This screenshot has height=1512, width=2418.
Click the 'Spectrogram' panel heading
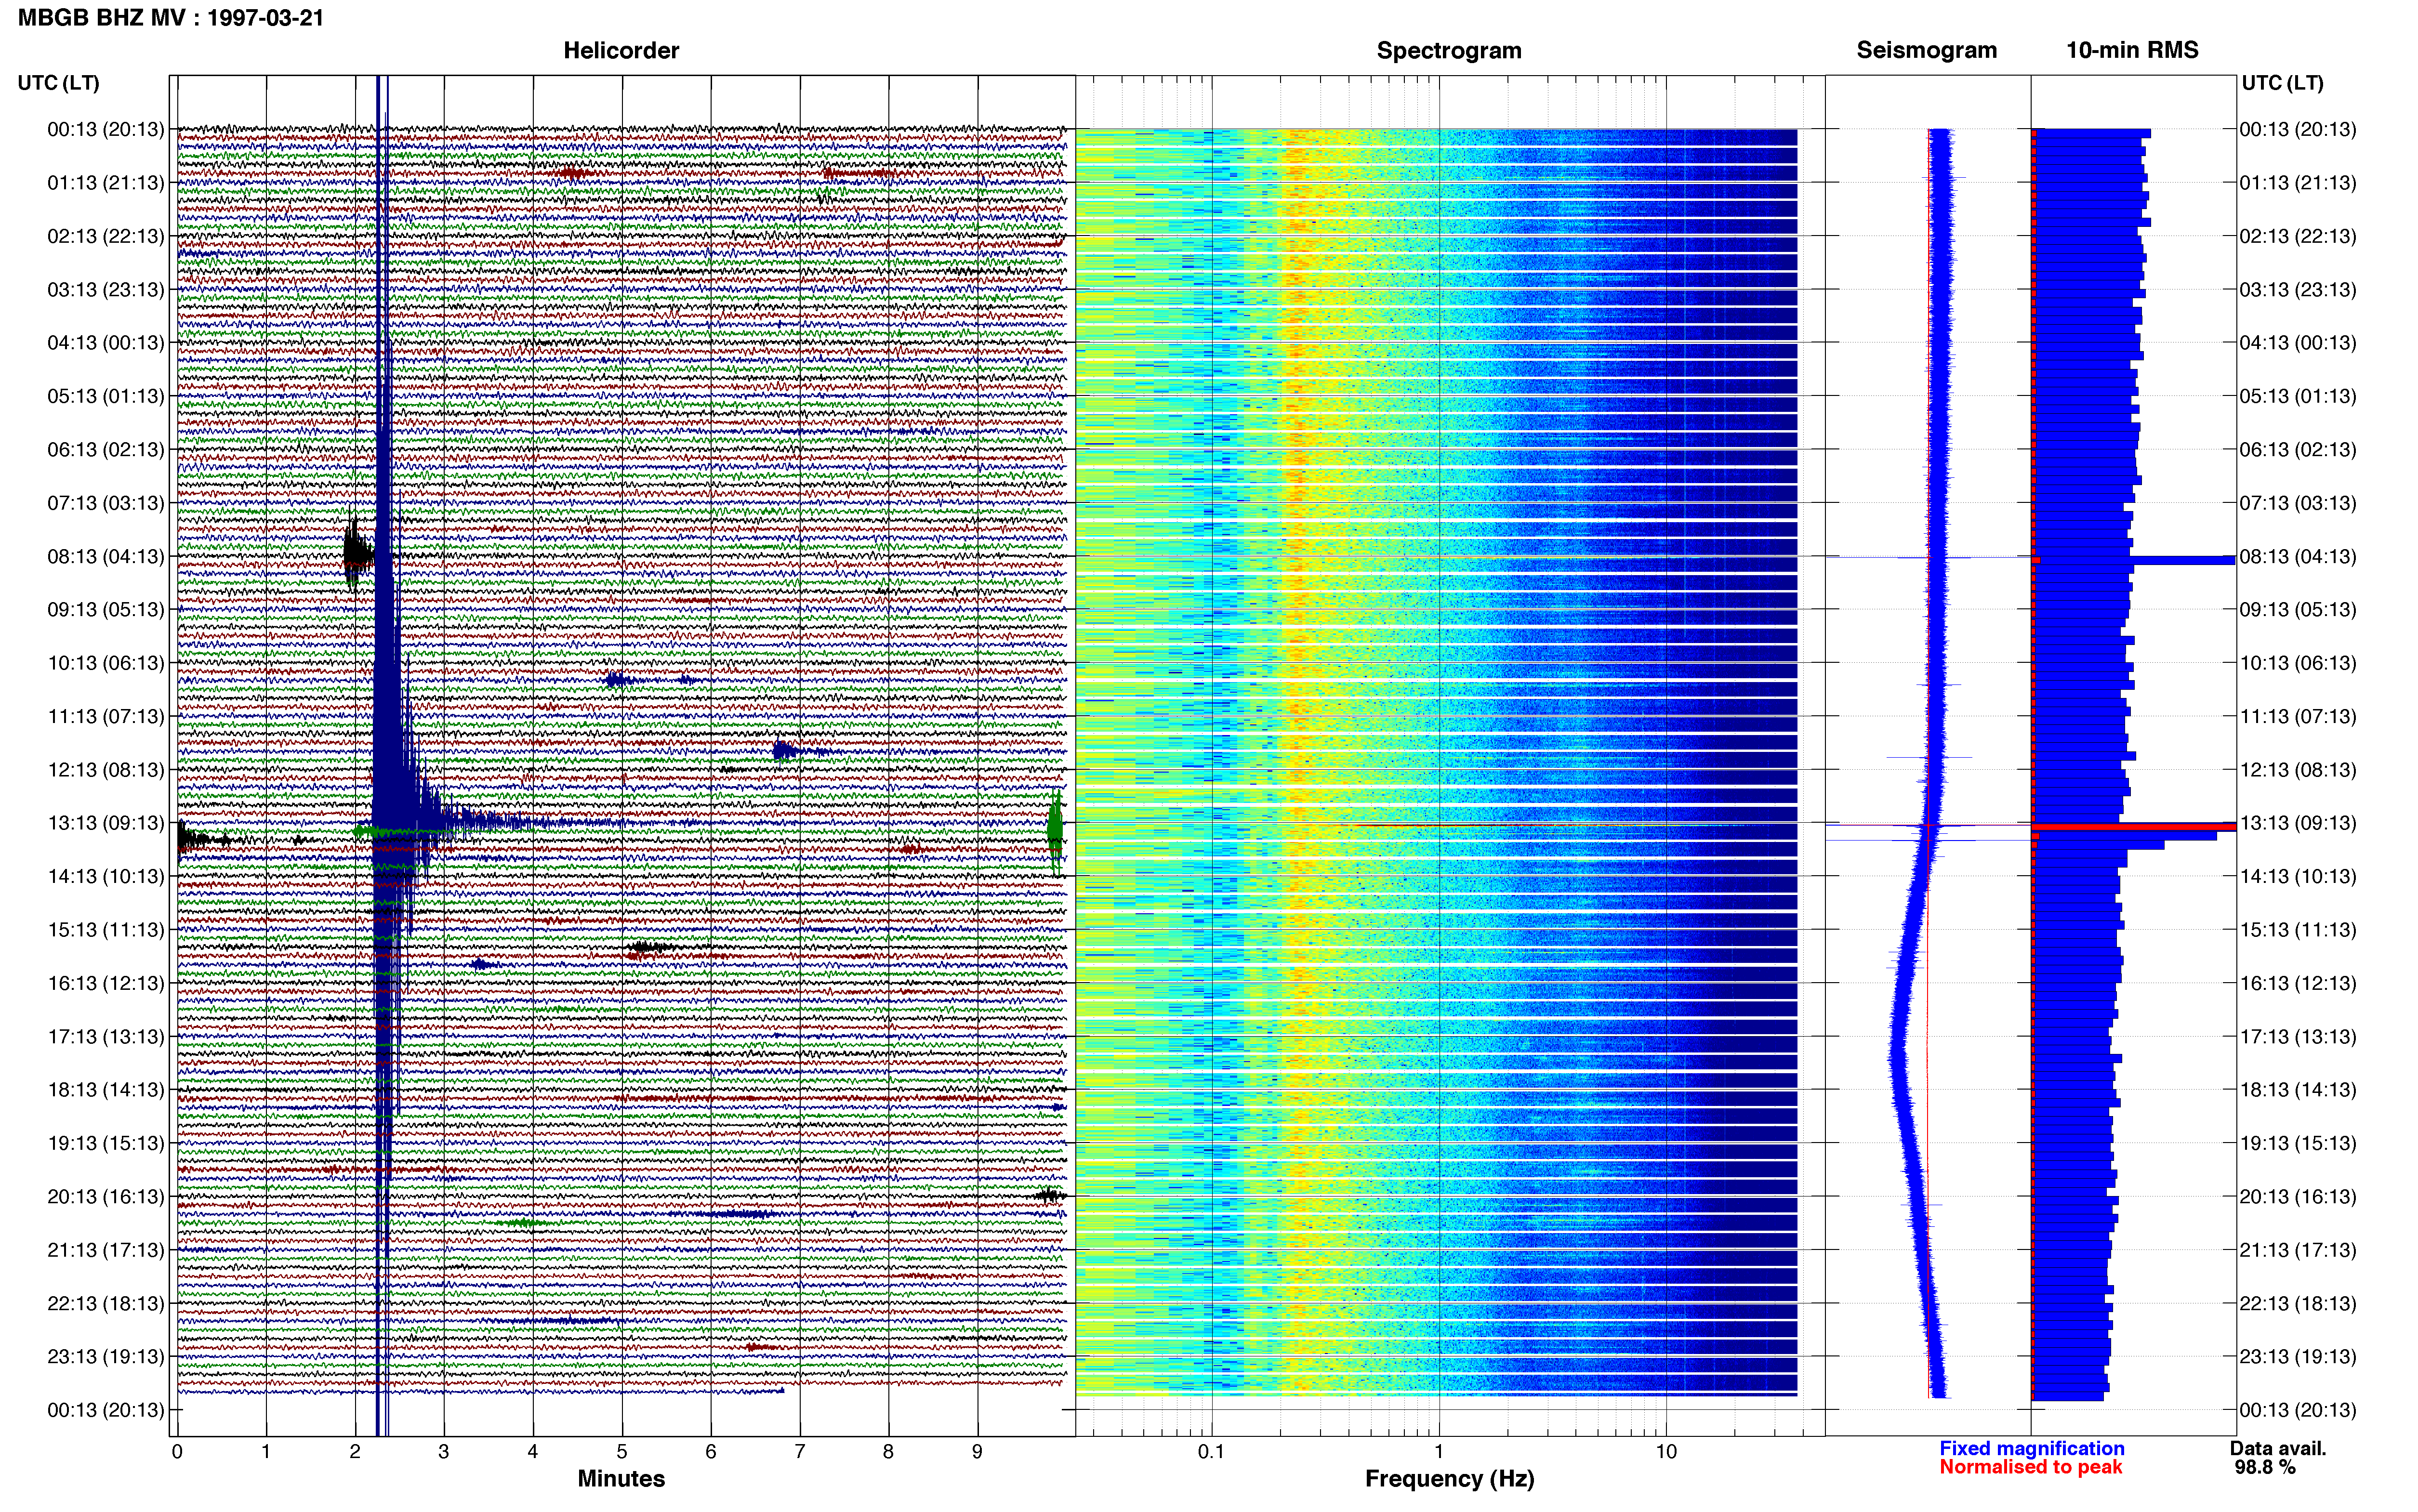pos(1449,50)
